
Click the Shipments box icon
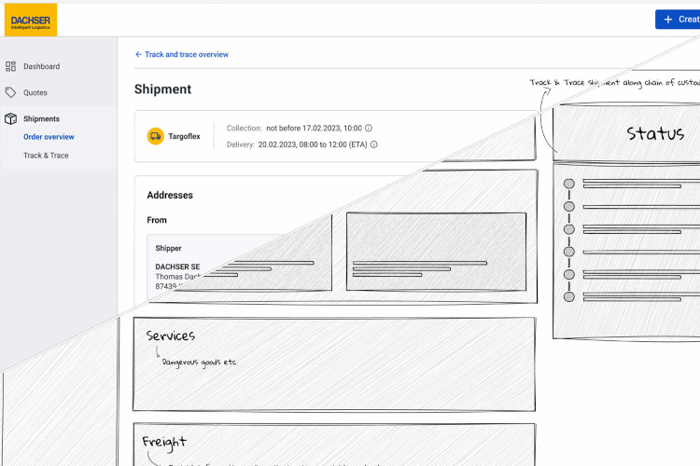coord(11,119)
